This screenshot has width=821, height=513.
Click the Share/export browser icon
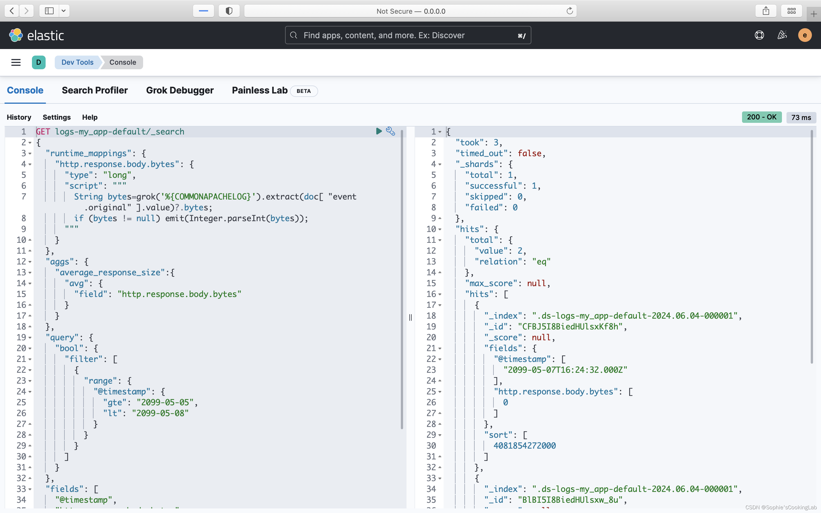point(766,11)
